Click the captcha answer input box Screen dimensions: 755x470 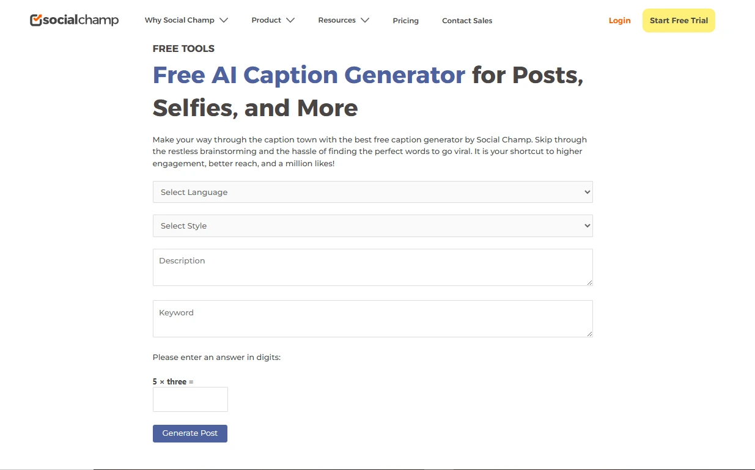(x=190, y=399)
